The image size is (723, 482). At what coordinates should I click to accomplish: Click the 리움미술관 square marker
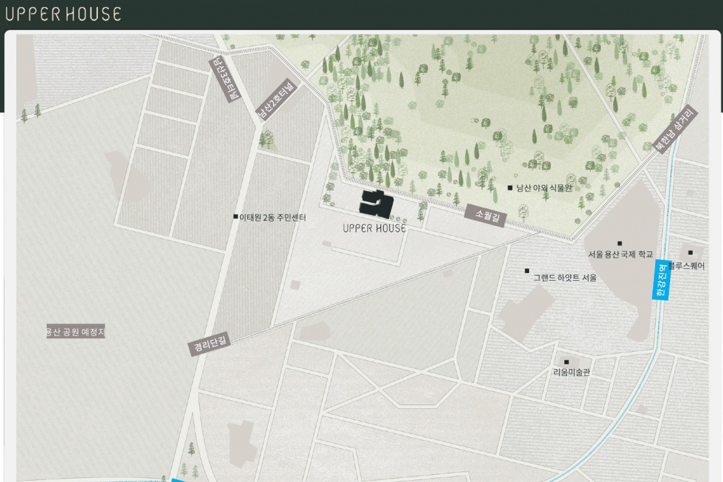click(566, 362)
